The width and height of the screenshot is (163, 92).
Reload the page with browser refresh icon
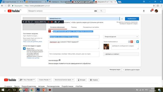pos(9,6)
